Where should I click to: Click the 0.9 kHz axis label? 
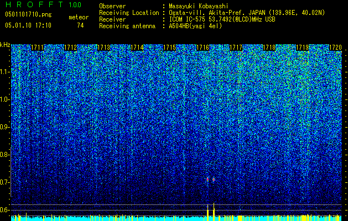[x=4, y=127]
